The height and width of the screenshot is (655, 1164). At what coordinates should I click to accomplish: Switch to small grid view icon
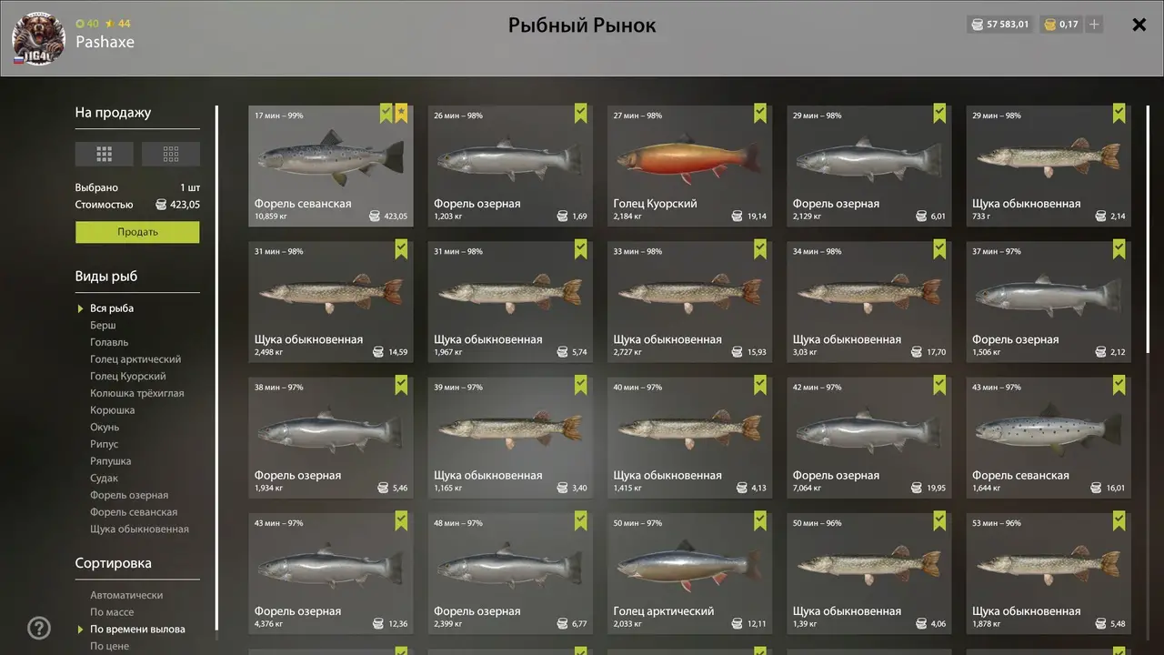171,154
